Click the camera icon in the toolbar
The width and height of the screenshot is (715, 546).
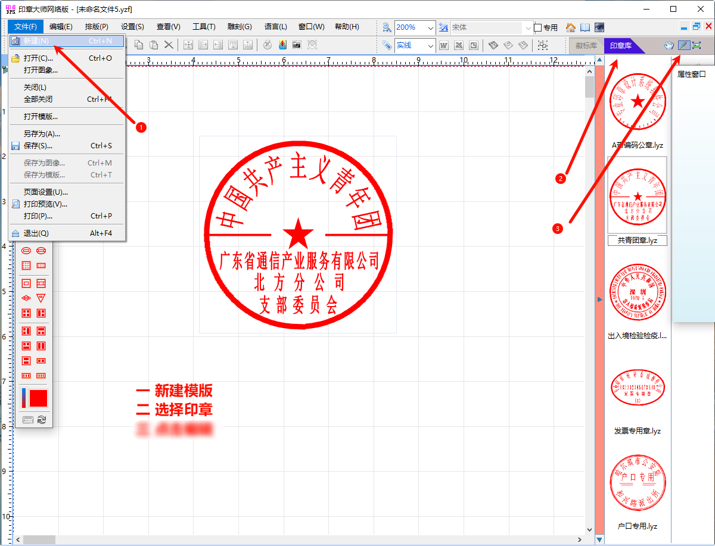tap(296, 45)
